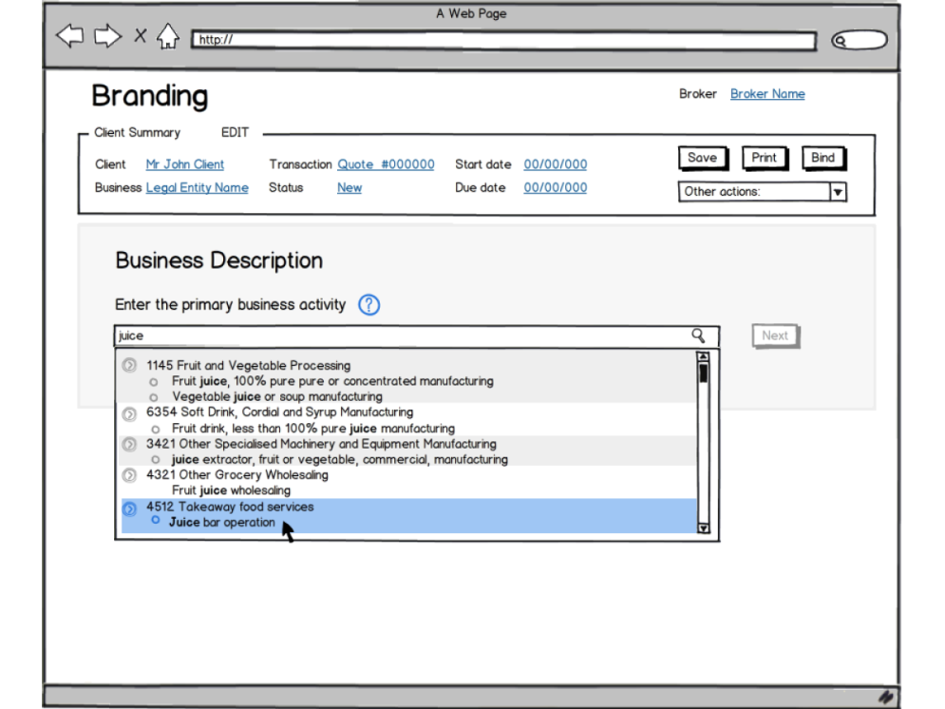The width and height of the screenshot is (945, 709).
Task: Click the browser stop X icon
Action: (141, 36)
